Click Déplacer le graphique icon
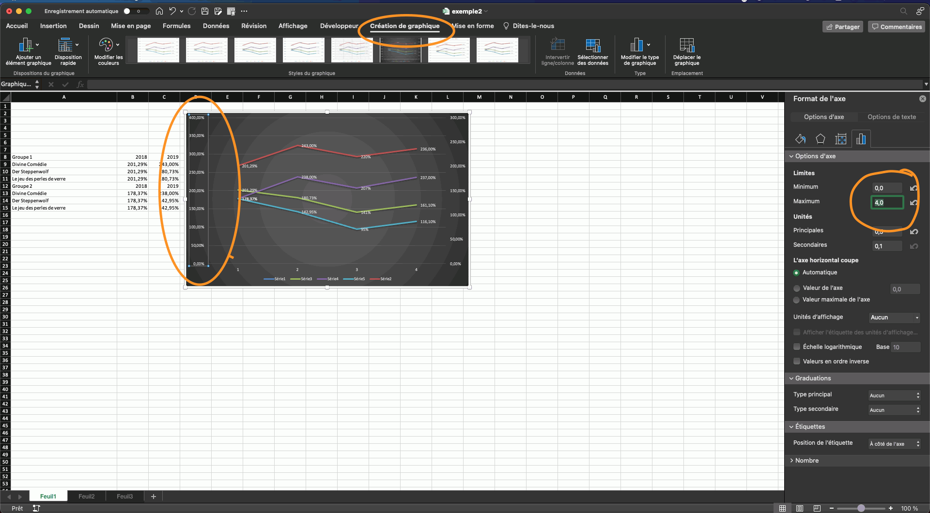This screenshot has height=513, width=930. [687, 45]
